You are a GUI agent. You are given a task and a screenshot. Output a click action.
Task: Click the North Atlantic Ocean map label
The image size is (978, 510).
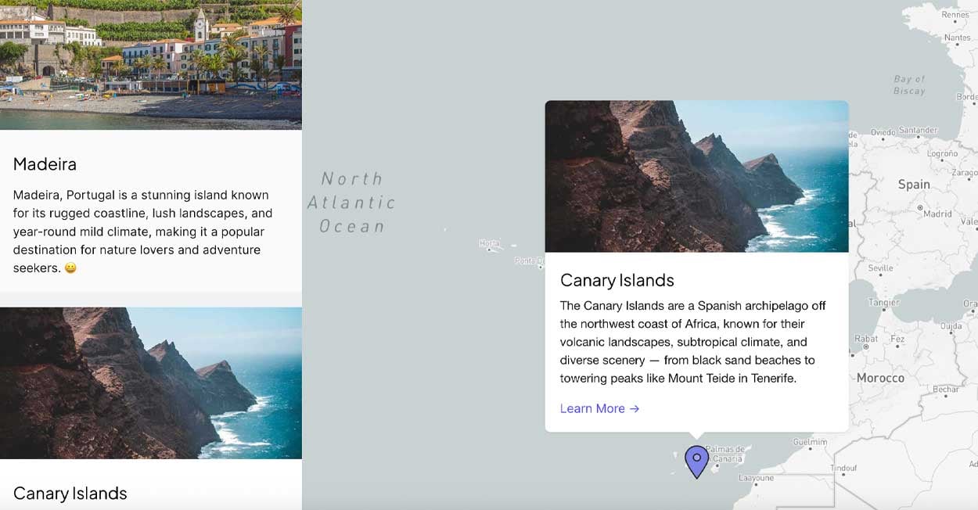click(351, 203)
